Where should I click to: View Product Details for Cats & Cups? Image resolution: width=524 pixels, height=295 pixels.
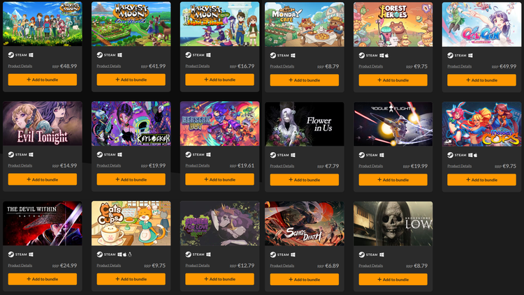[x=108, y=266]
